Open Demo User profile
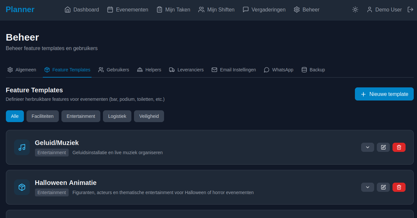This screenshot has height=218, width=417. point(384,10)
